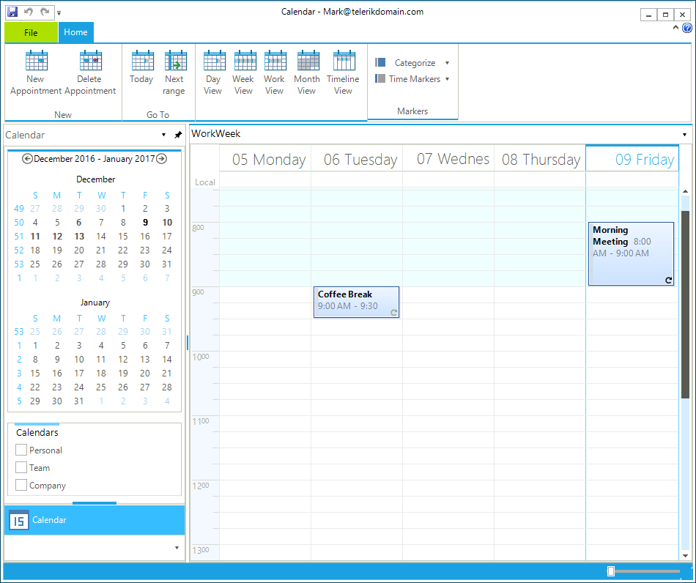Check the Team calendar checkbox

(21, 467)
